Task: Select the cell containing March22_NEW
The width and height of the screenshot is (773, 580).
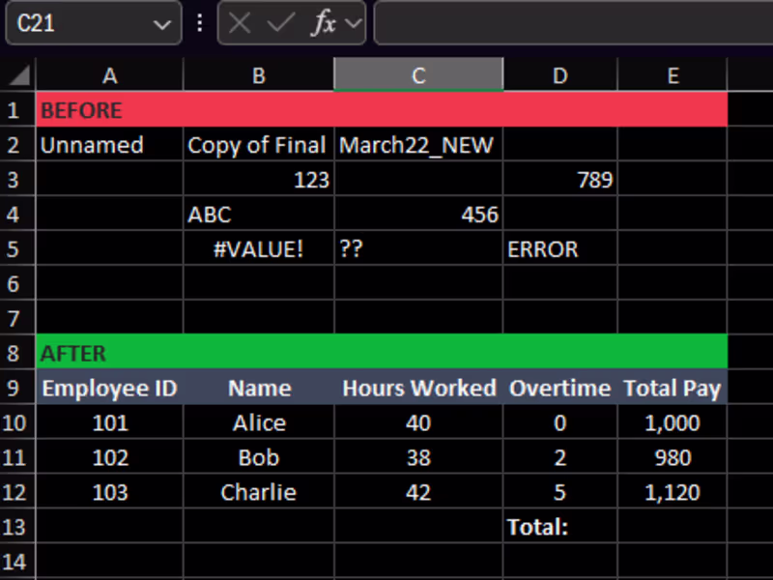Action: click(417, 145)
